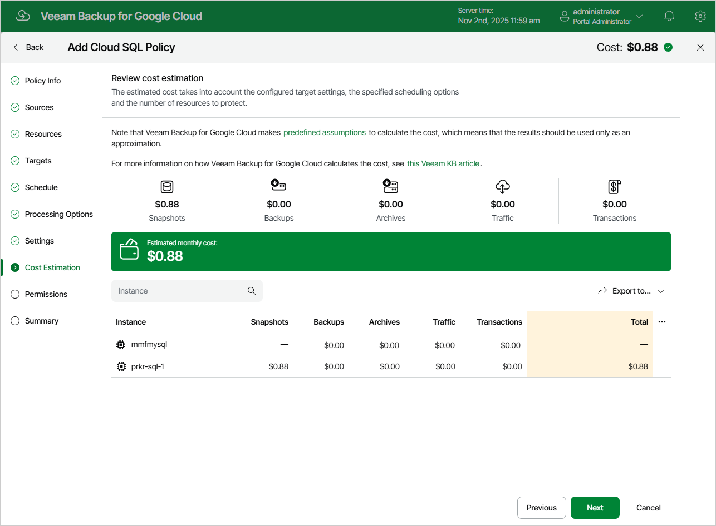Click the wallet icon in cost banner
716x526 pixels.
click(x=130, y=249)
